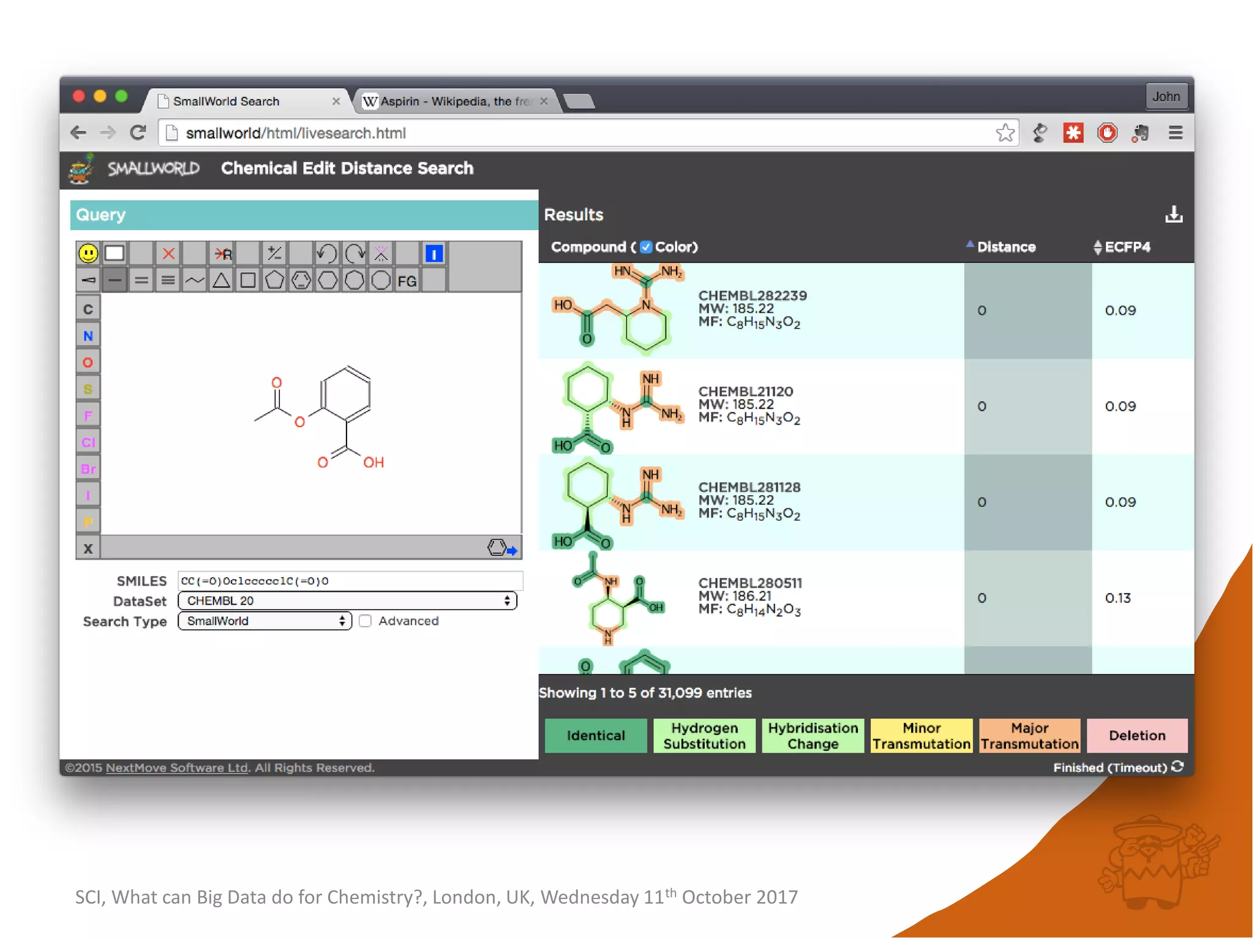Open the DataSet dropdown showing CHEMBL 20
1254x940 pixels.
point(347,601)
